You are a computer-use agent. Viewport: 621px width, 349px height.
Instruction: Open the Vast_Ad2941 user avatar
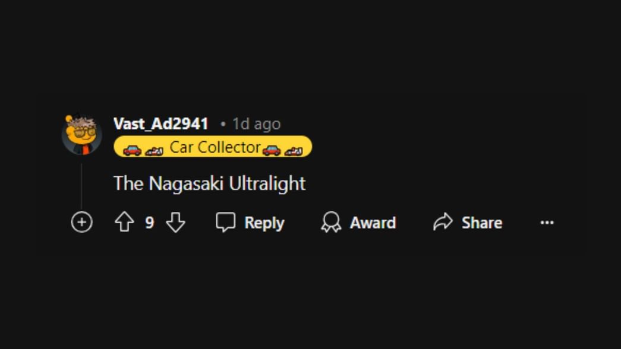(x=82, y=135)
